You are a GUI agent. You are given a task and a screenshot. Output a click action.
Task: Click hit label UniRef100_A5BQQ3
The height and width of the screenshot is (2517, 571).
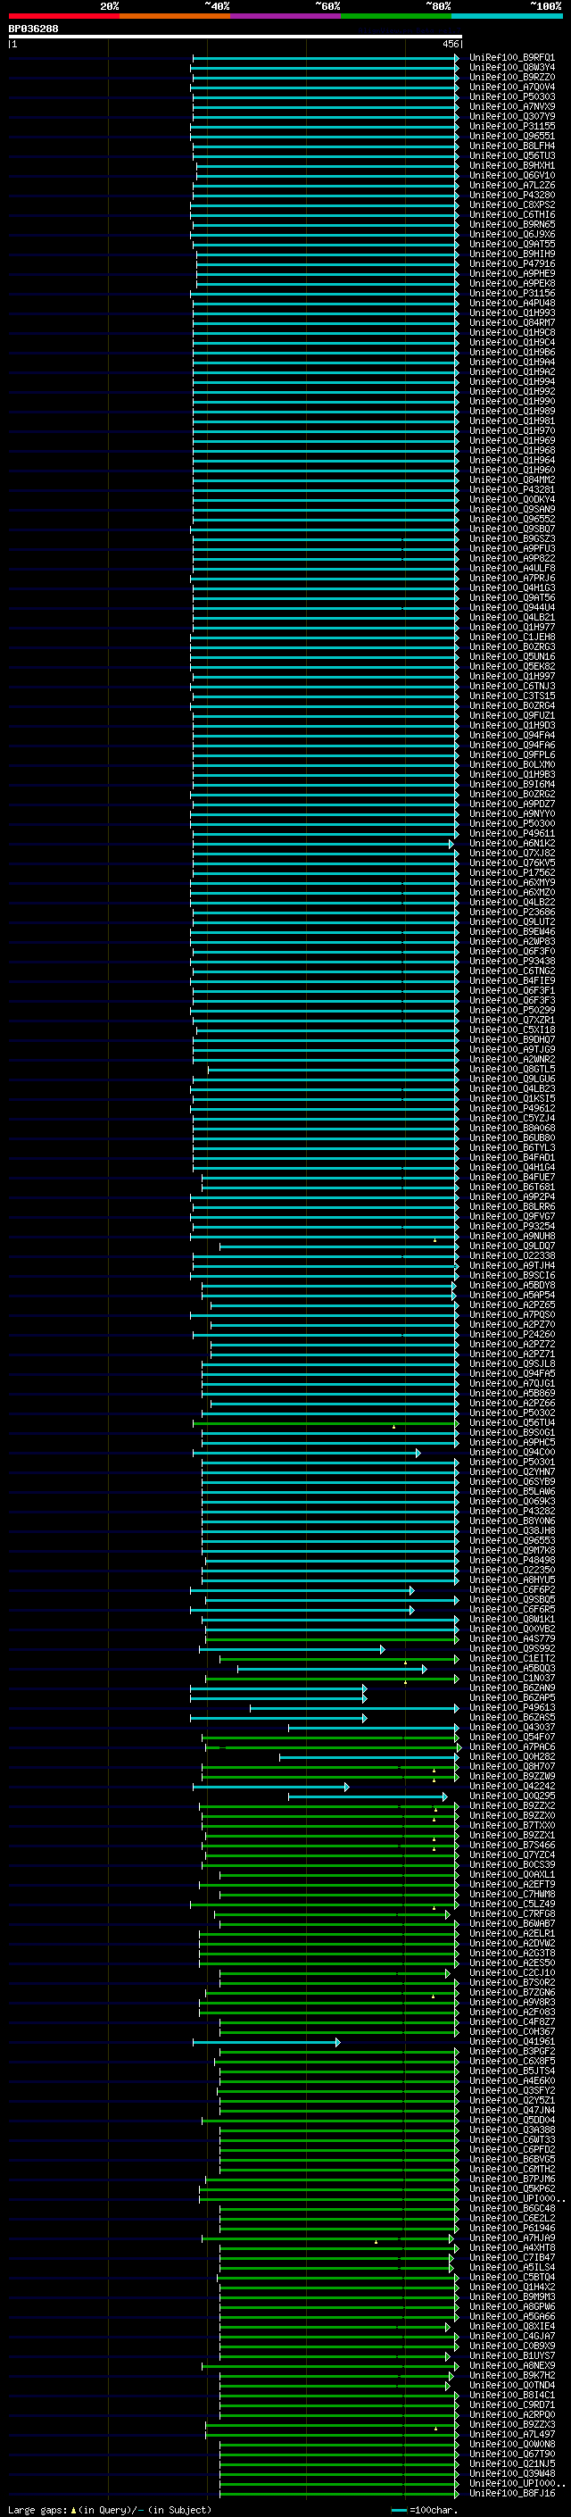click(x=511, y=1669)
